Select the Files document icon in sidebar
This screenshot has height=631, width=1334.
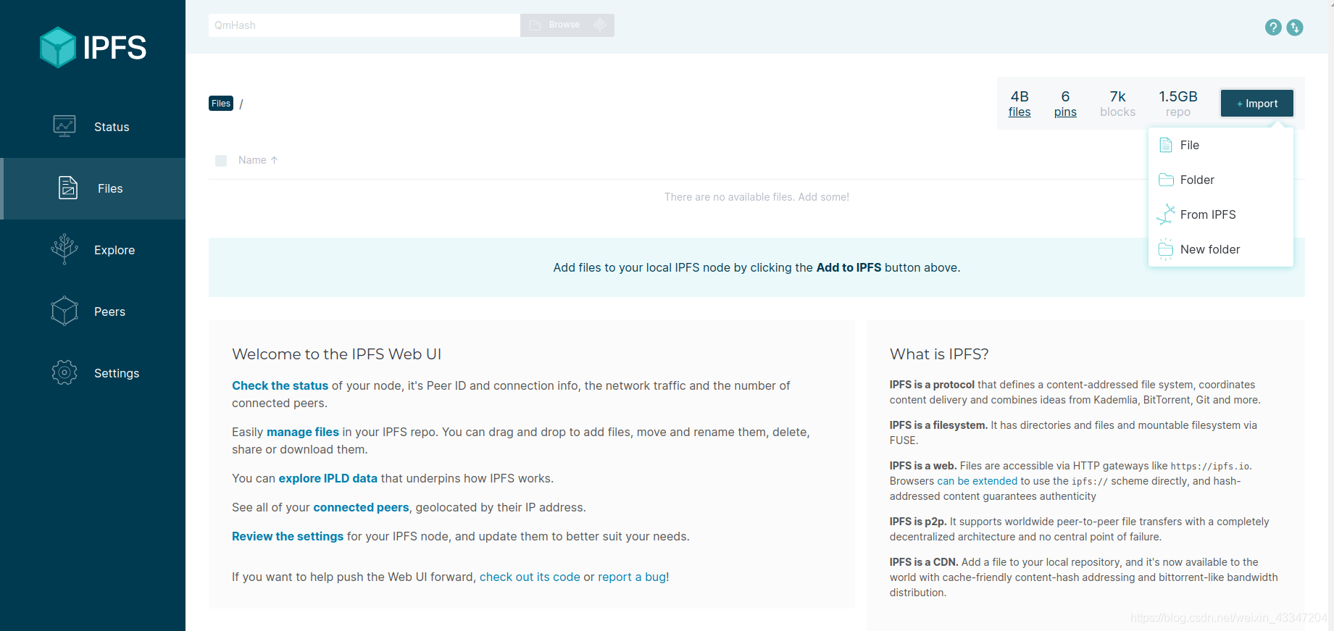[68, 188]
